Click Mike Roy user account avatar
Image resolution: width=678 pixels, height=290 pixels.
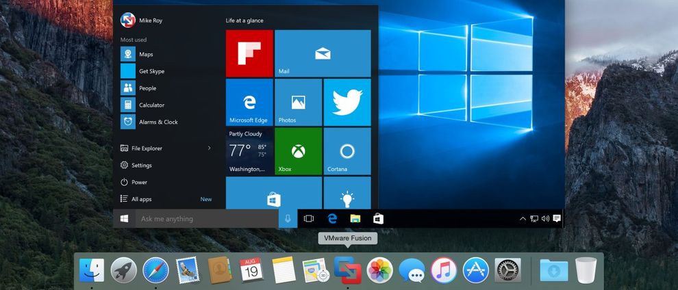coord(128,21)
